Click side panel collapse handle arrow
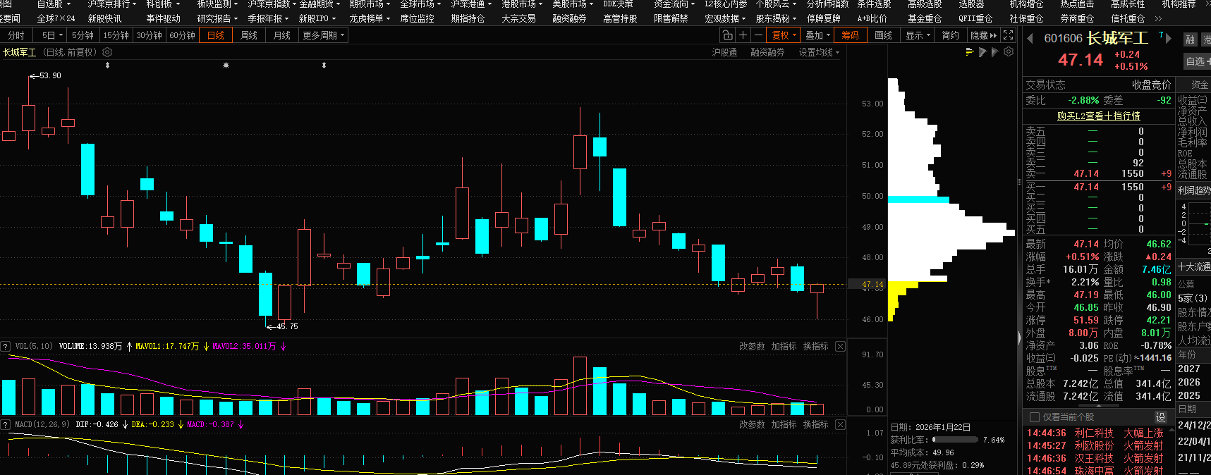Viewport: 1211px width, 475px height. [x=1019, y=338]
